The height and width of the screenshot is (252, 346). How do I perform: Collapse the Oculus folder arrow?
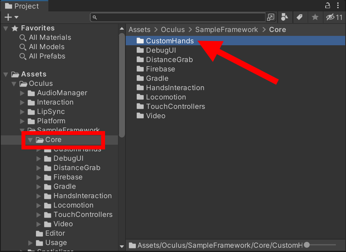tap(14, 84)
